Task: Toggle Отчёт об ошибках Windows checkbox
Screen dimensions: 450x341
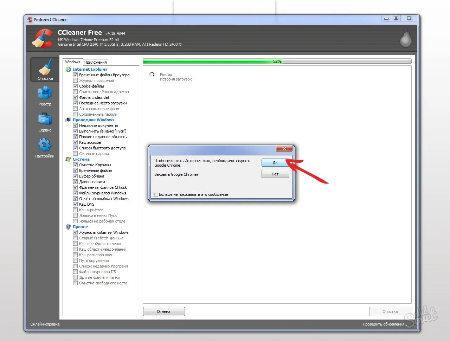Action: click(x=75, y=199)
